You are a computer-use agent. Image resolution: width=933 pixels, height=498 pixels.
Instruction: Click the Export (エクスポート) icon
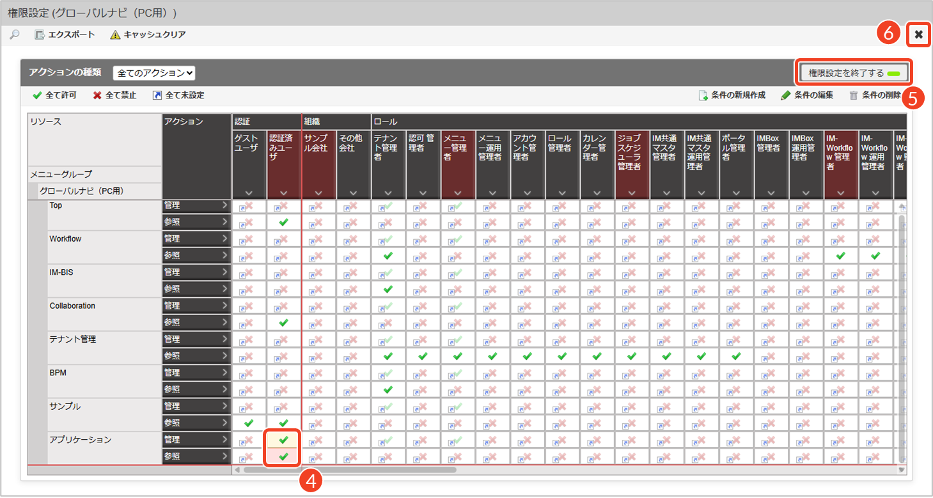[40, 35]
